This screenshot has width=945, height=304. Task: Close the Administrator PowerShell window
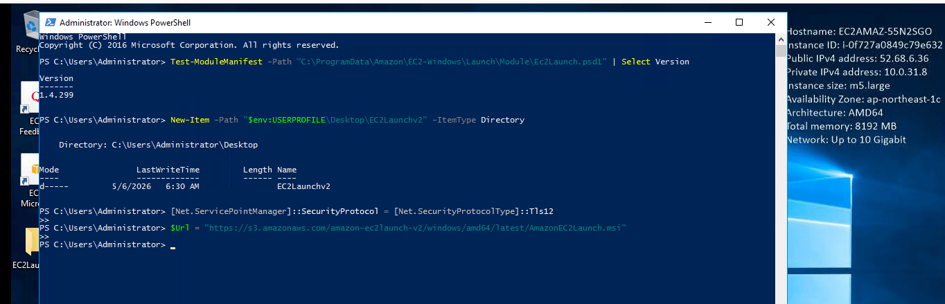click(770, 22)
